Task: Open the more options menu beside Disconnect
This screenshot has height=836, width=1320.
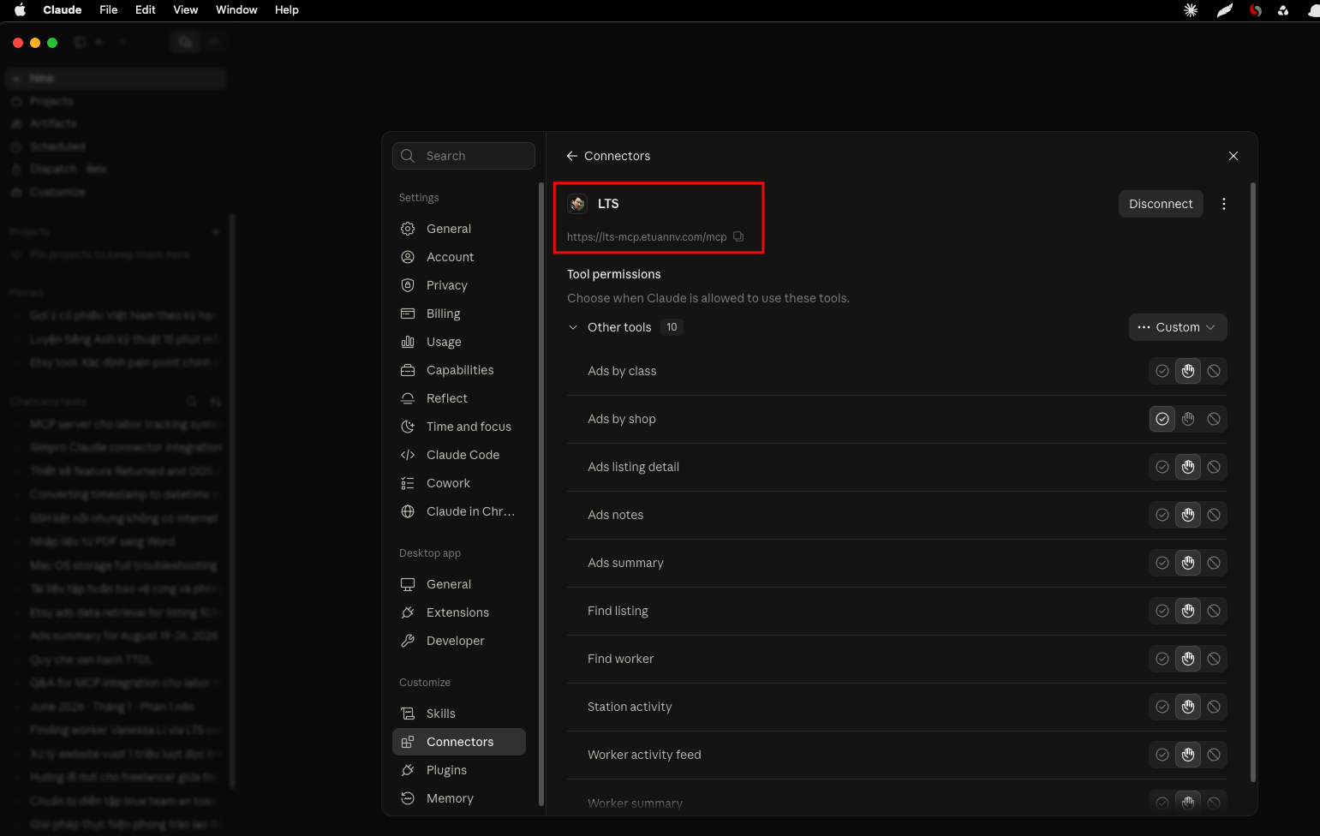Action: (1224, 204)
